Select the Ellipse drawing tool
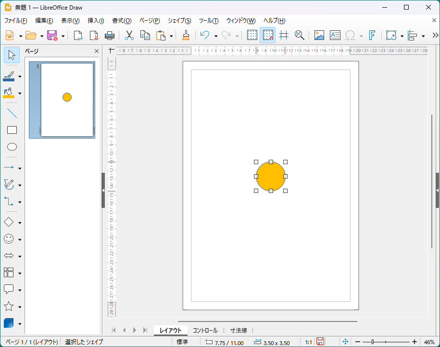 (x=12, y=147)
